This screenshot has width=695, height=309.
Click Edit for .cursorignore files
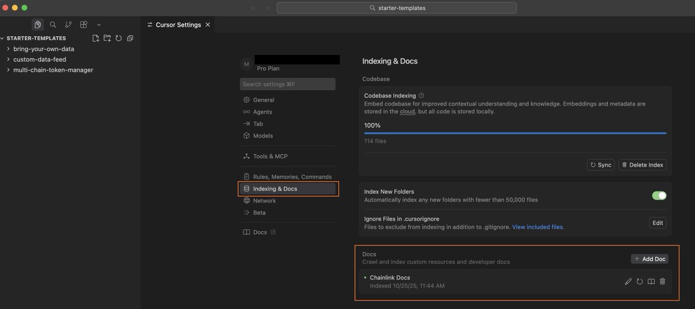point(658,223)
